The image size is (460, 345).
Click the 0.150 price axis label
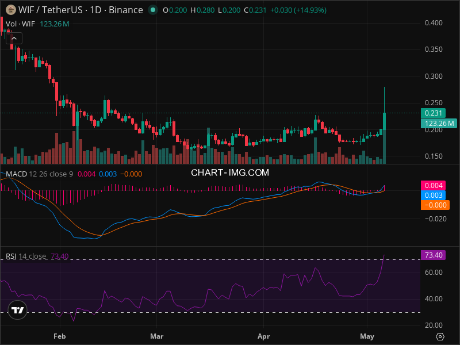434,156
